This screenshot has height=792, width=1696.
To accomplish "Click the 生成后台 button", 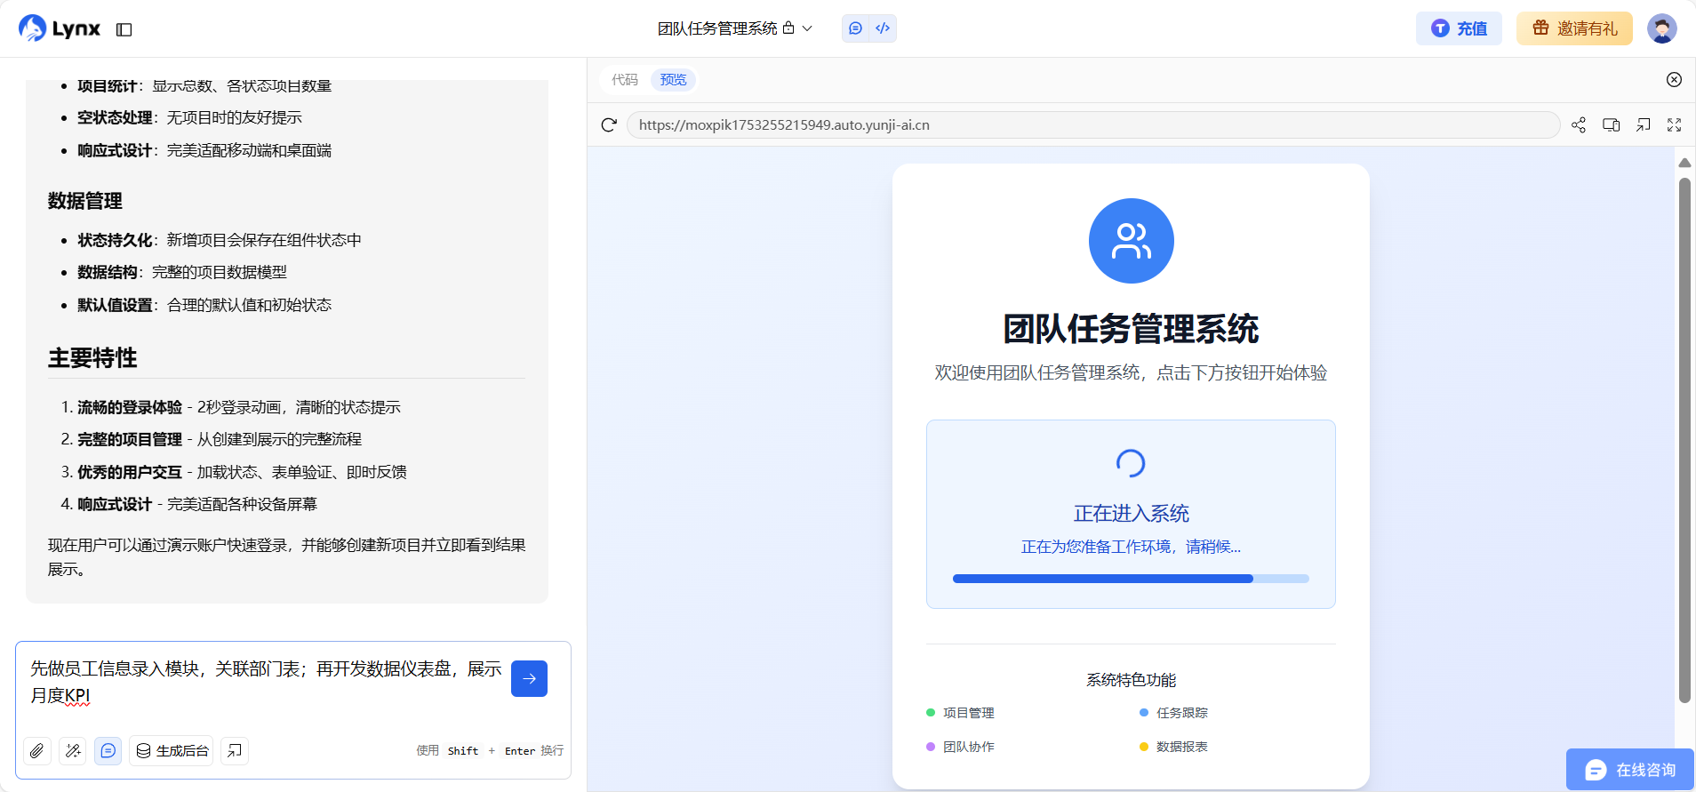I will click(x=172, y=751).
